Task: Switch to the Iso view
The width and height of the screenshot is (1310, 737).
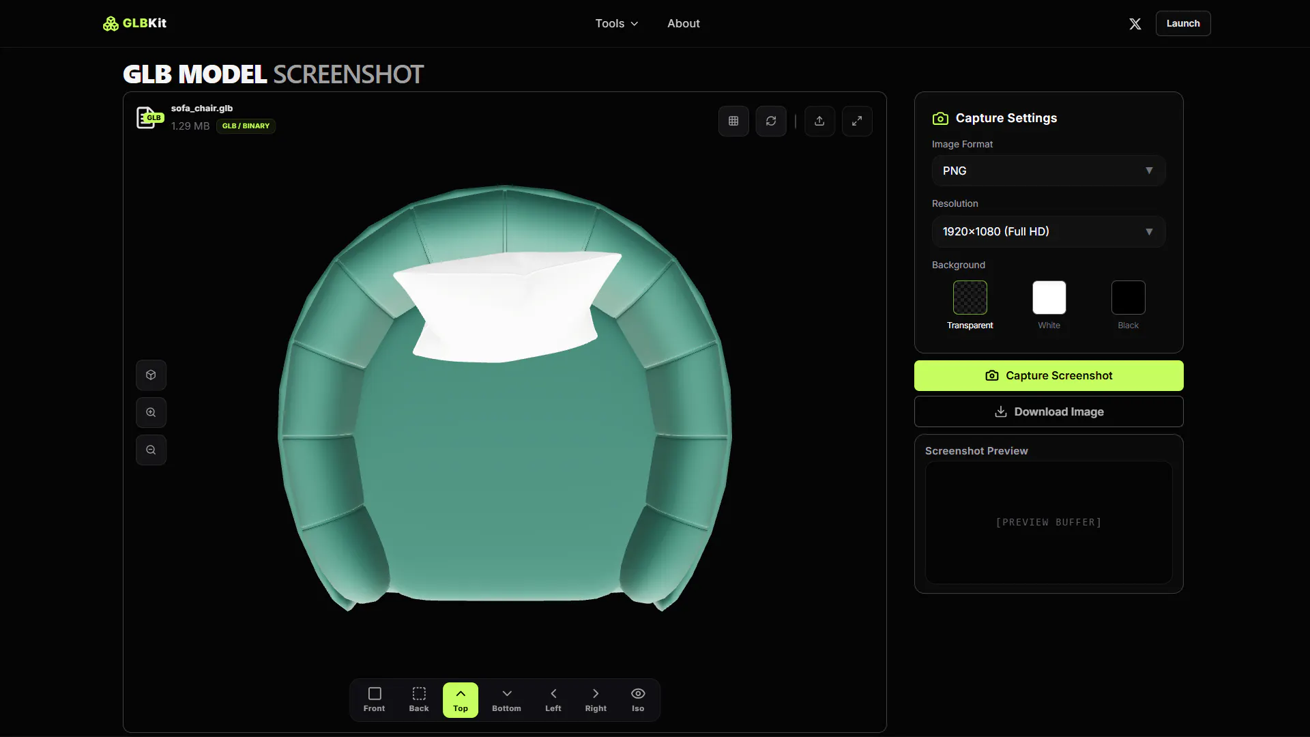Action: (638, 699)
